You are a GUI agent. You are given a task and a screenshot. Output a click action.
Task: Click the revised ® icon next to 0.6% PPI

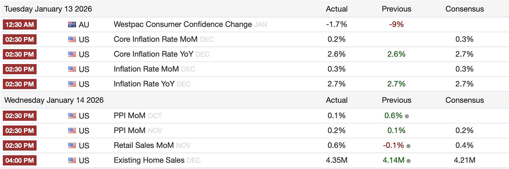tap(407, 116)
